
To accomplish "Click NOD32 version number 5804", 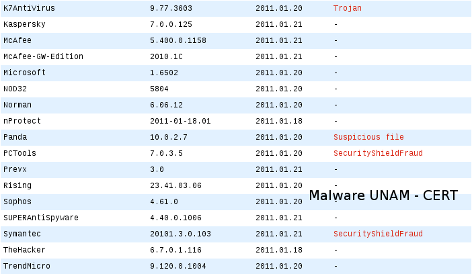I will 159,89.
